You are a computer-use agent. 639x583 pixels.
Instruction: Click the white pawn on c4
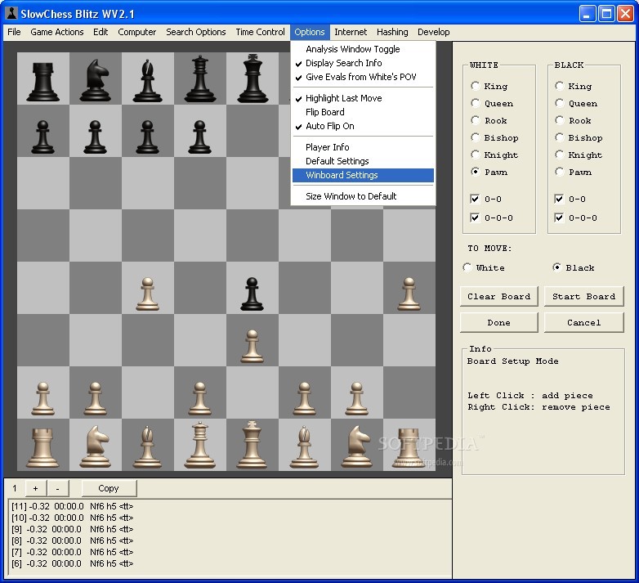pos(148,294)
